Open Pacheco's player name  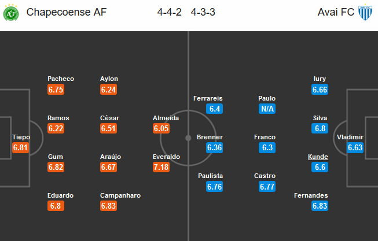click(61, 79)
